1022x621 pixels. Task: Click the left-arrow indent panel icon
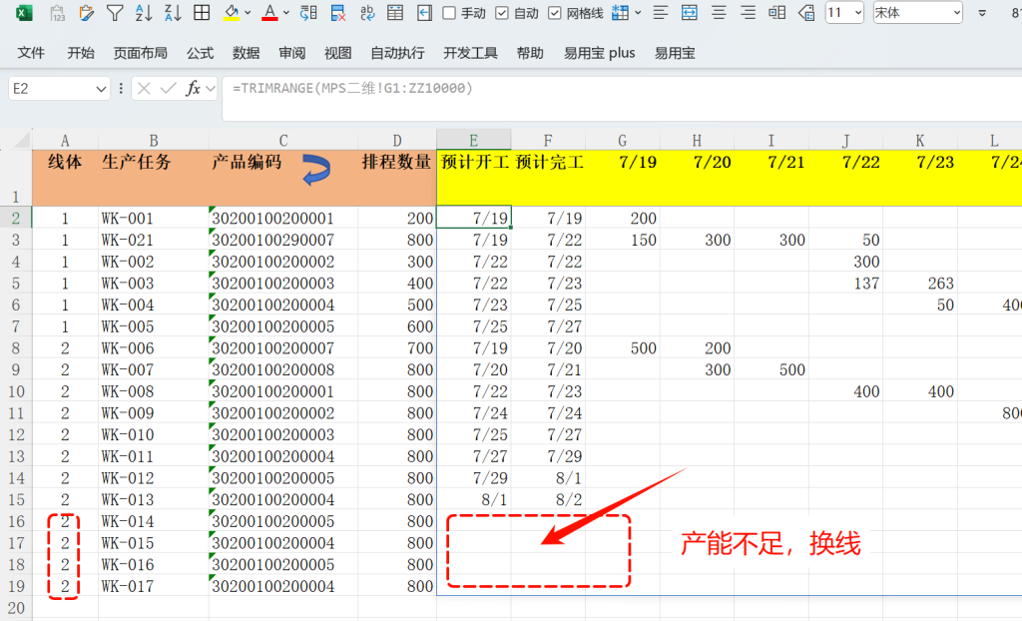point(424,12)
